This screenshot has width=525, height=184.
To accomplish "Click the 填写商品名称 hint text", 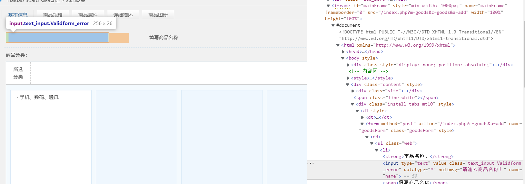I will click(x=164, y=38).
